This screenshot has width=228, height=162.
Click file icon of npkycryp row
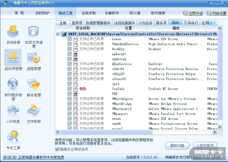coord(75,59)
